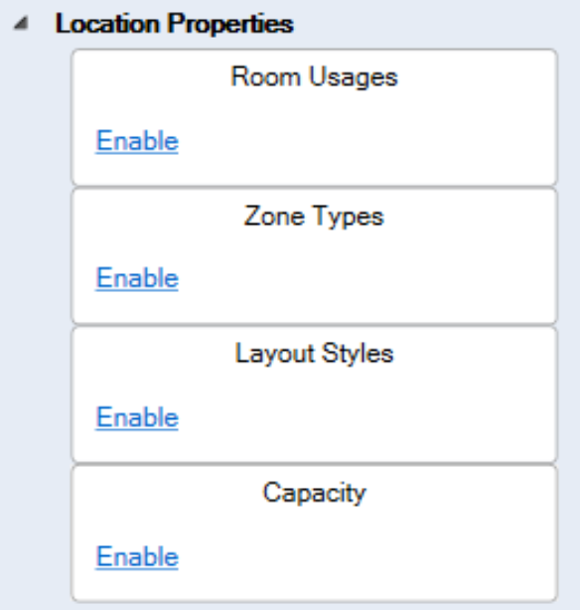Select the Layout Styles title label

click(x=314, y=354)
